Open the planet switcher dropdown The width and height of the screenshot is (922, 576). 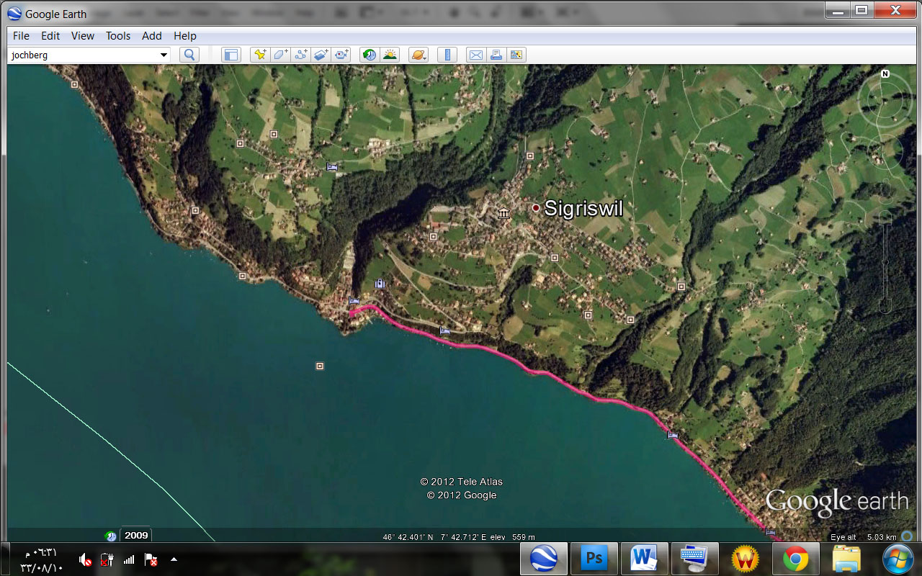pyautogui.click(x=419, y=55)
